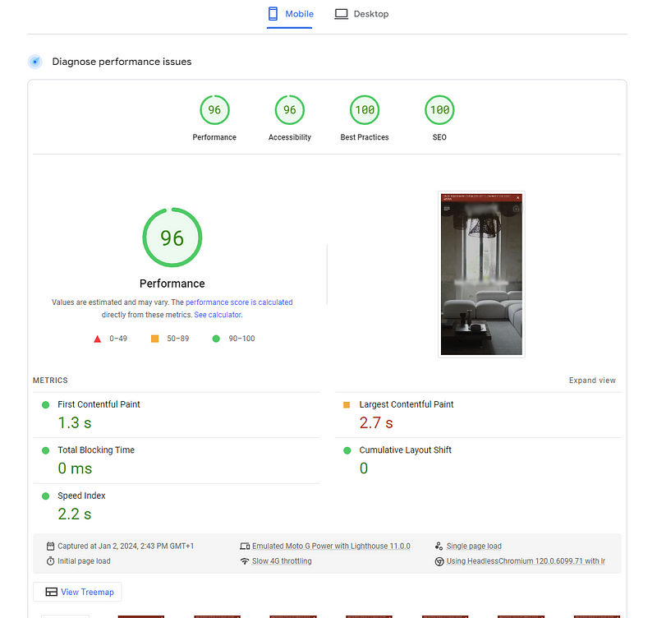Click the monitor icon on the Desktop tab
This screenshot has width=657, height=618.
click(340, 13)
